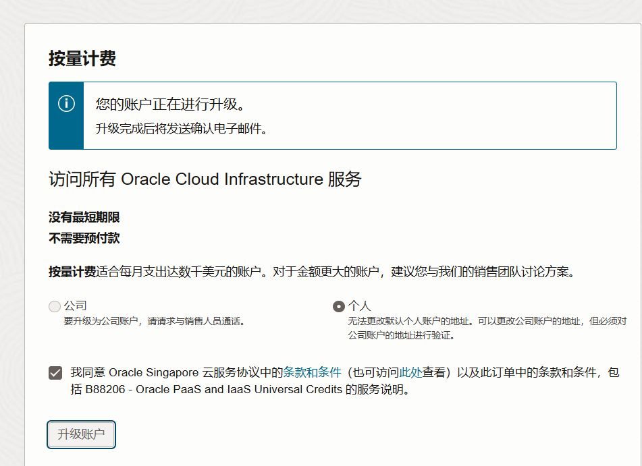Image resolution: width=642 pixels, height=466 pixels.
Task: Open the 此处 link
Action: (410, 372)
